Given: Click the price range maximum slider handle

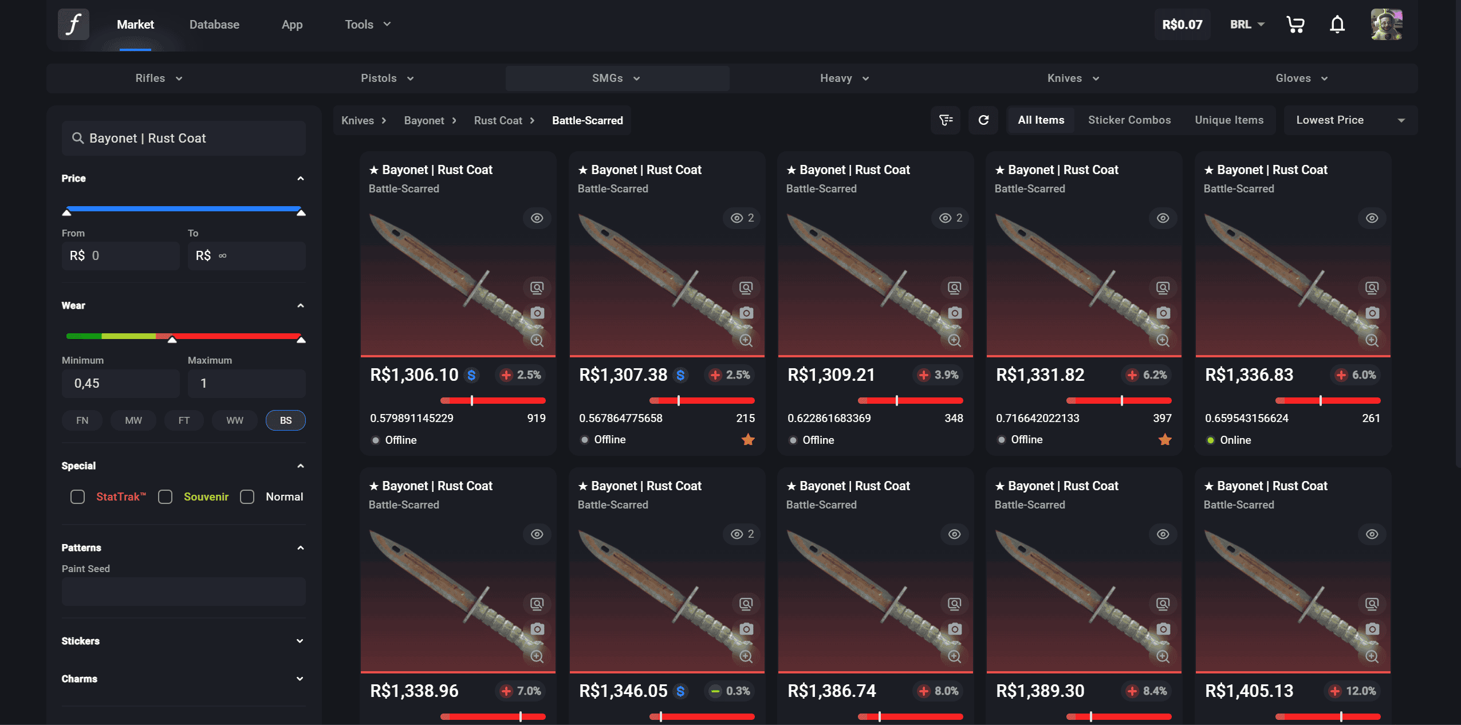Looking at the screenshot, I should [301, 212].
